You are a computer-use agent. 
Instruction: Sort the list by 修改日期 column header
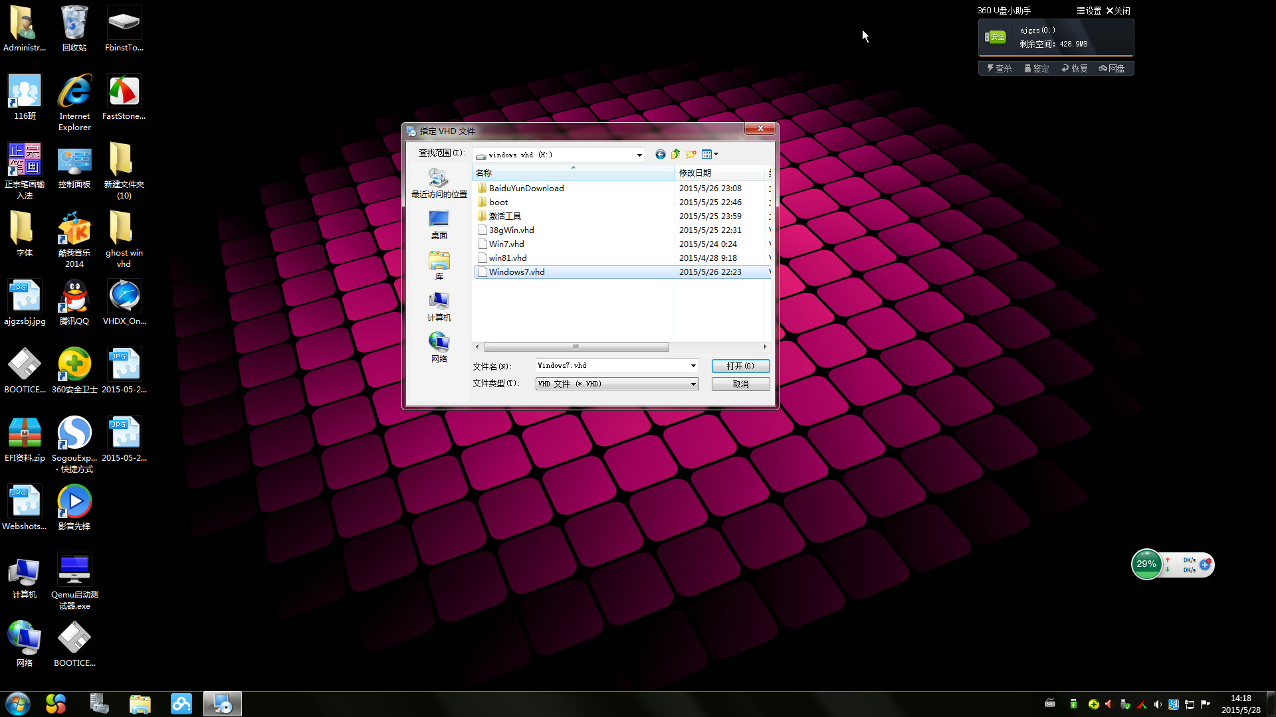tap(720, 173)
